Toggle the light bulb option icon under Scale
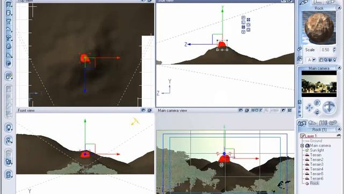 [334, 60]
